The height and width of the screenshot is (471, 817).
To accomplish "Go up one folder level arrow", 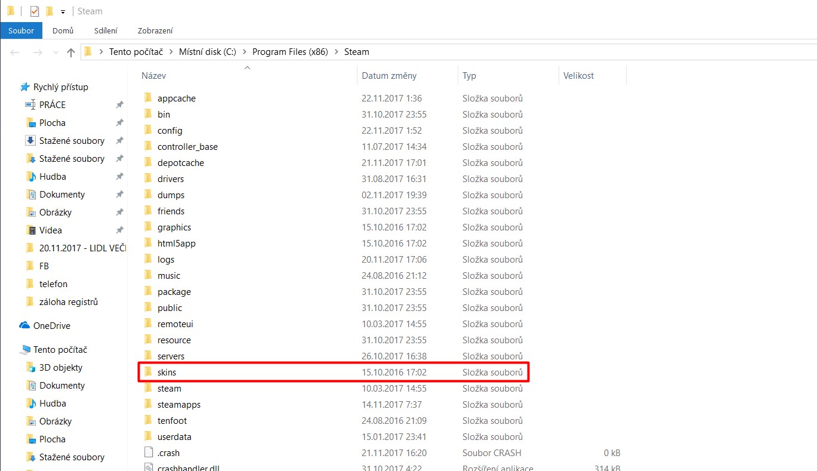I will click(71, 53).
